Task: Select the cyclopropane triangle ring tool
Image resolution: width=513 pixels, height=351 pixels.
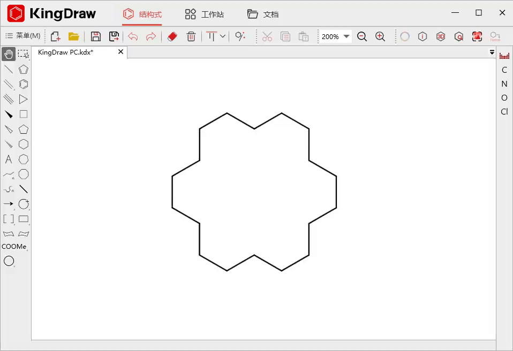Action: (x=24, y=99)
